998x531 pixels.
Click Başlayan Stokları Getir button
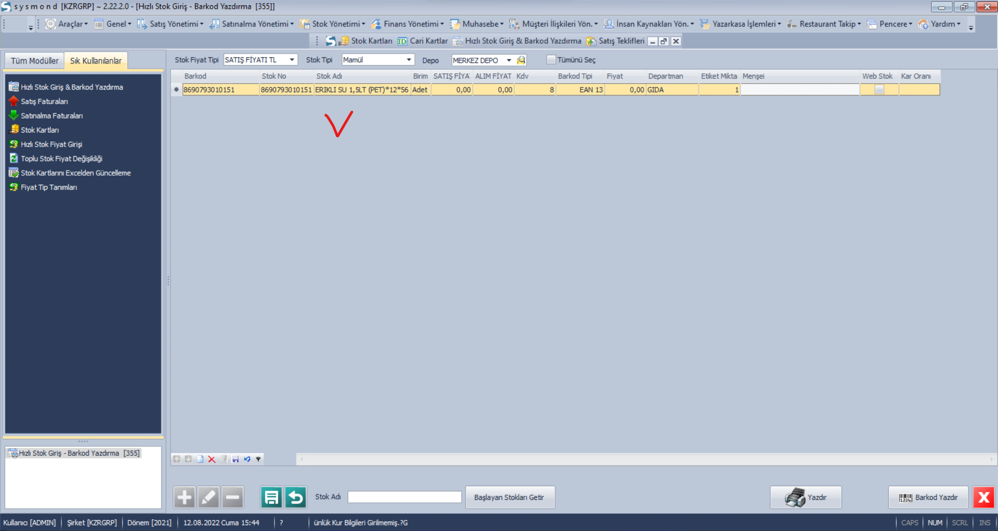coord(509,498)
